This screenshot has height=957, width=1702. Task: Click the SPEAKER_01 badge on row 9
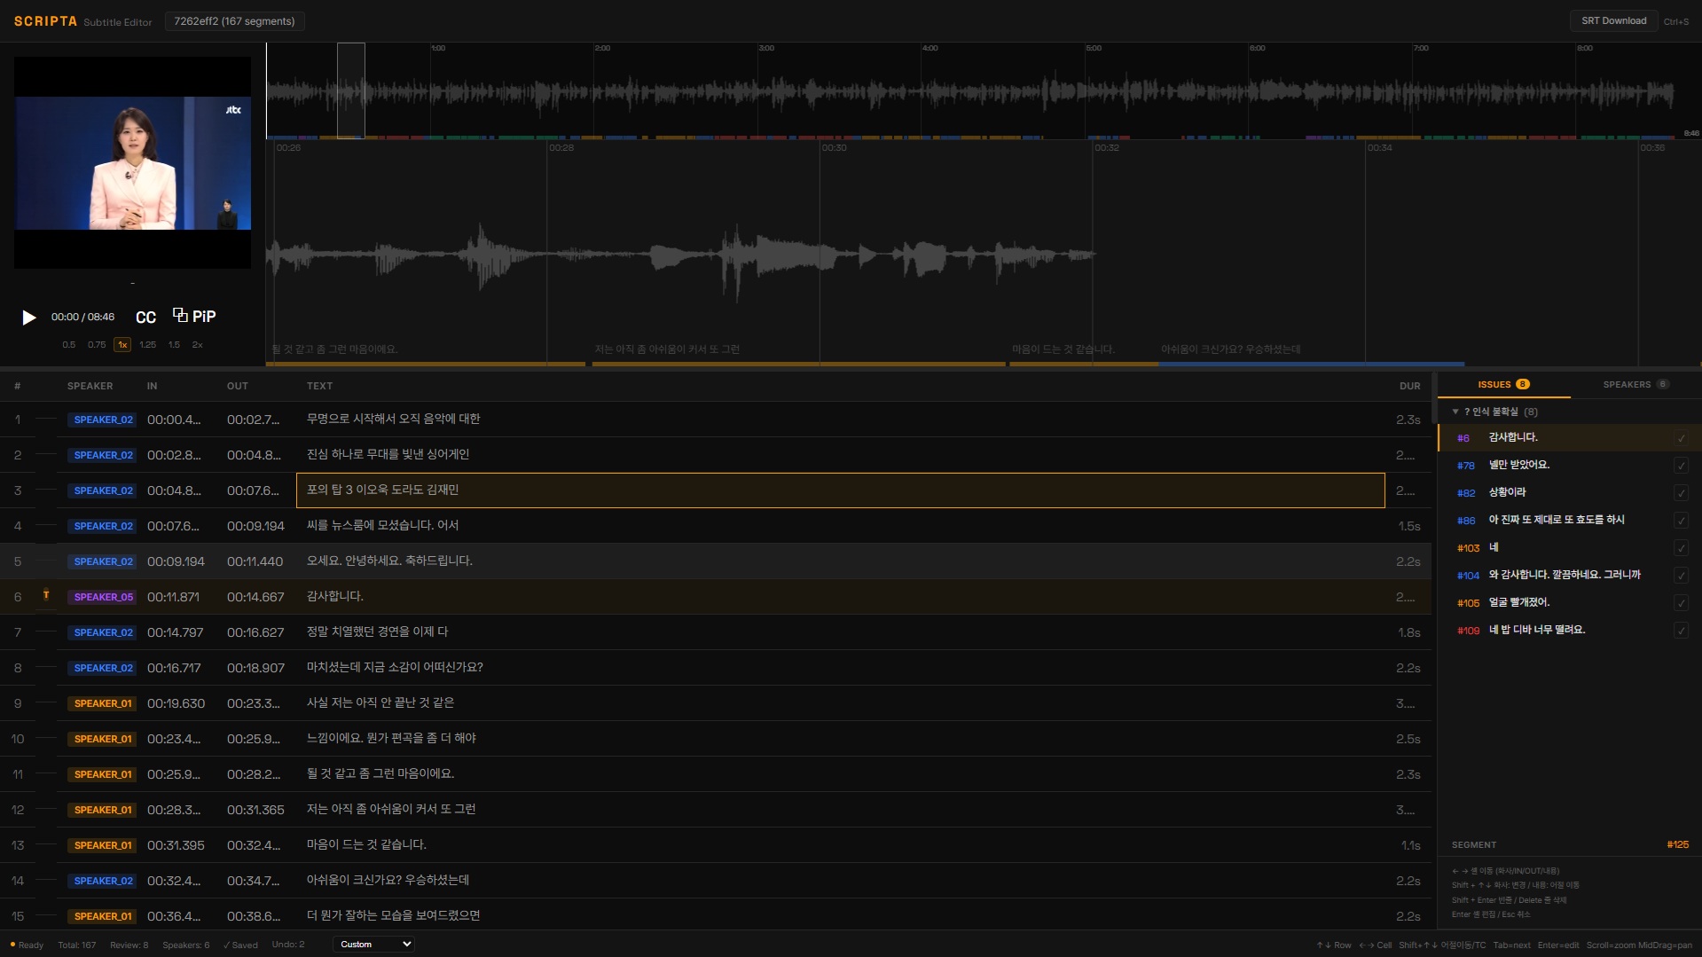coord(103,703)
